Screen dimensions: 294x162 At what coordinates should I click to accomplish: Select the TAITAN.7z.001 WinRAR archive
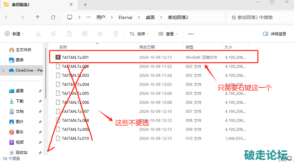click(75, 58)
